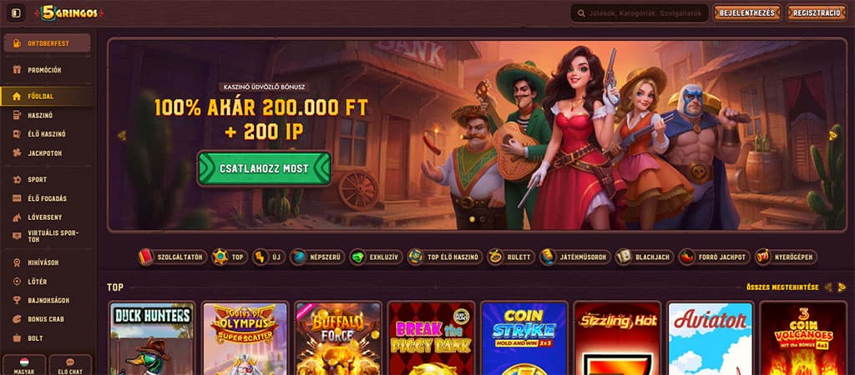Click the 5 Gringos logo
855x375 pixels.
point(68,13)
